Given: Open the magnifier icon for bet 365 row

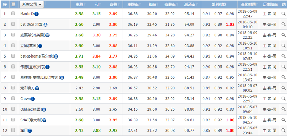Looking at the screenshot, I should (284, 24).
